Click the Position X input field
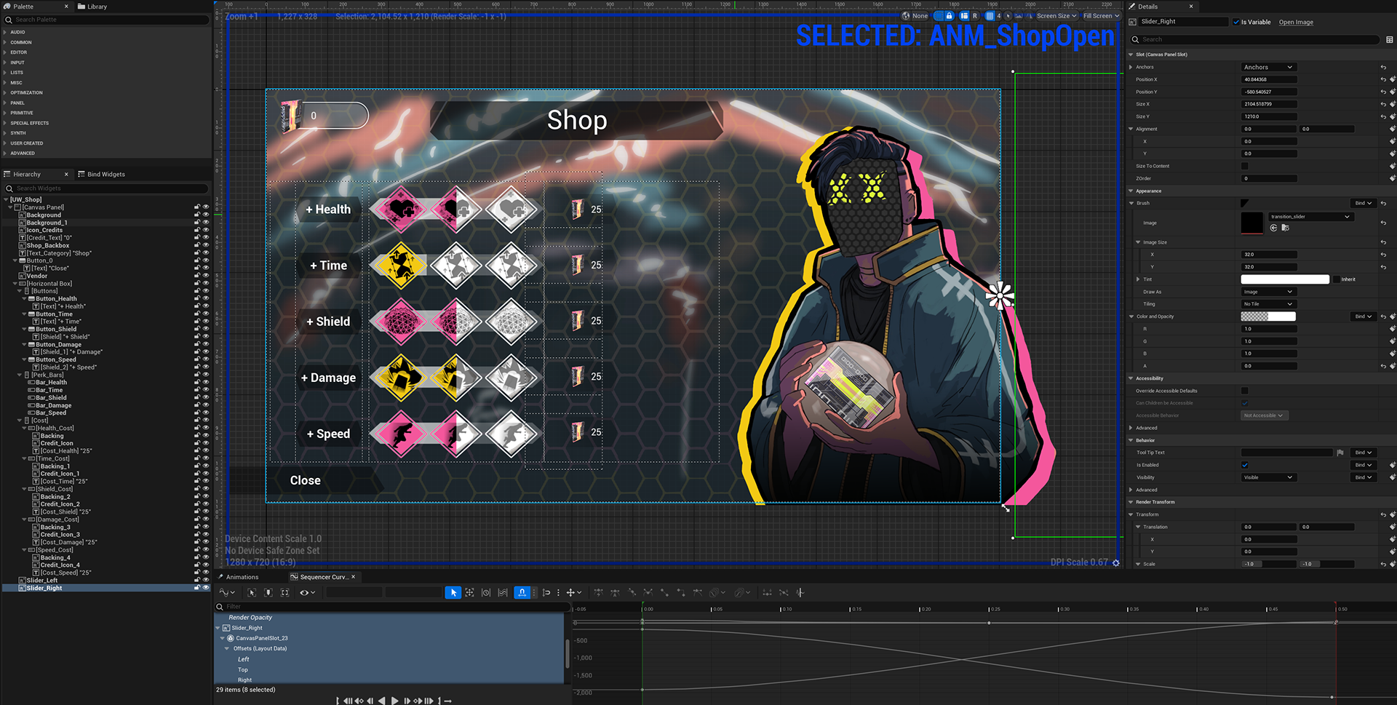The image size is (1397, 705). click(x=1268, y=79)
